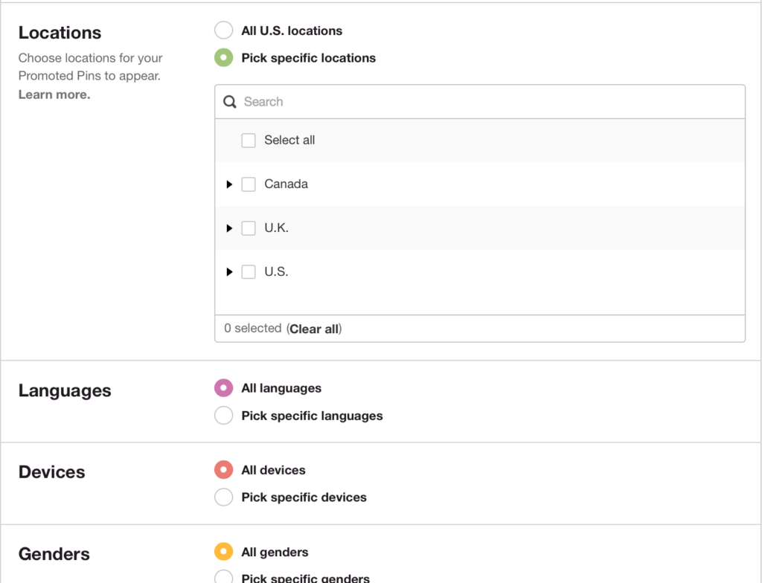
Task: Click the Locations section heading
Action: pos(60,33)
